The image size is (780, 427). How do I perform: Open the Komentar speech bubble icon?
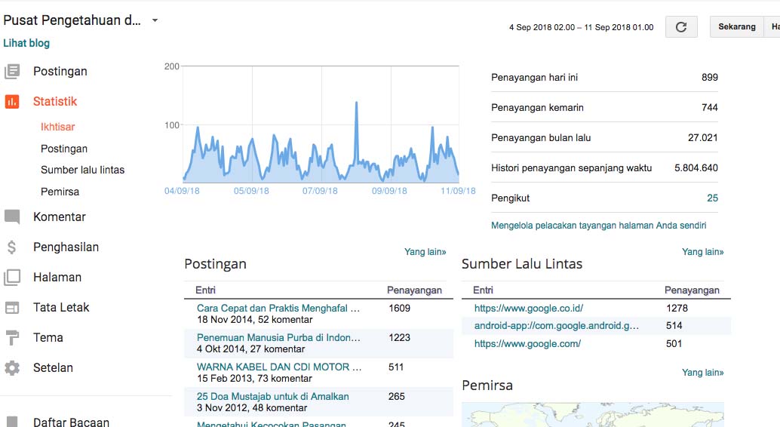pos(12,217)
